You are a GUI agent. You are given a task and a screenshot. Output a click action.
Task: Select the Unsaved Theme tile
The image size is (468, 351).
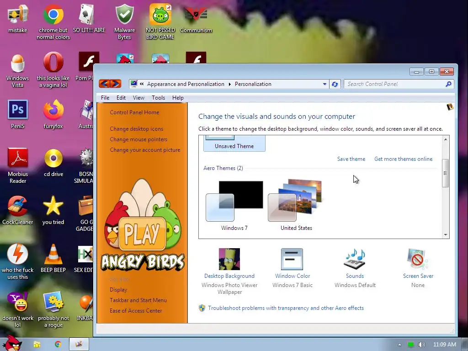[x=234, y=143]
